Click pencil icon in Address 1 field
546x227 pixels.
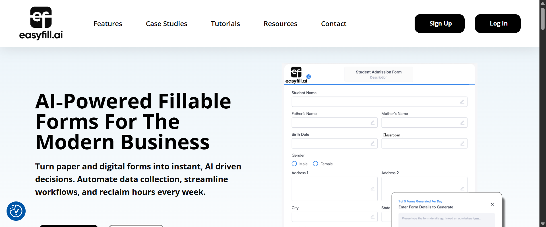372,189
